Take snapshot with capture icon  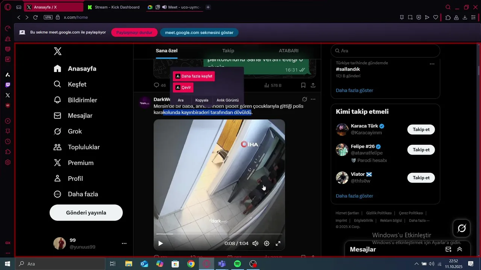(410, 17)
